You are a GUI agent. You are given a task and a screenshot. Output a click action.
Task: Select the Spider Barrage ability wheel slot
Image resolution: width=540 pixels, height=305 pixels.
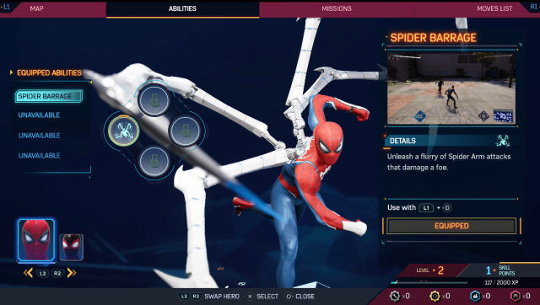point(124,131)
